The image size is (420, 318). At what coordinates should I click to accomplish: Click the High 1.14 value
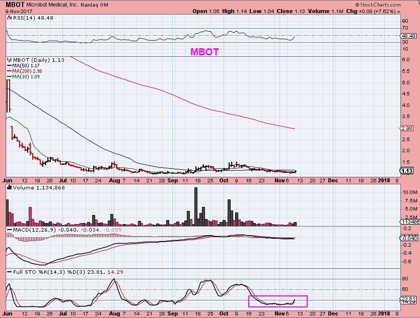pos(235,11)
